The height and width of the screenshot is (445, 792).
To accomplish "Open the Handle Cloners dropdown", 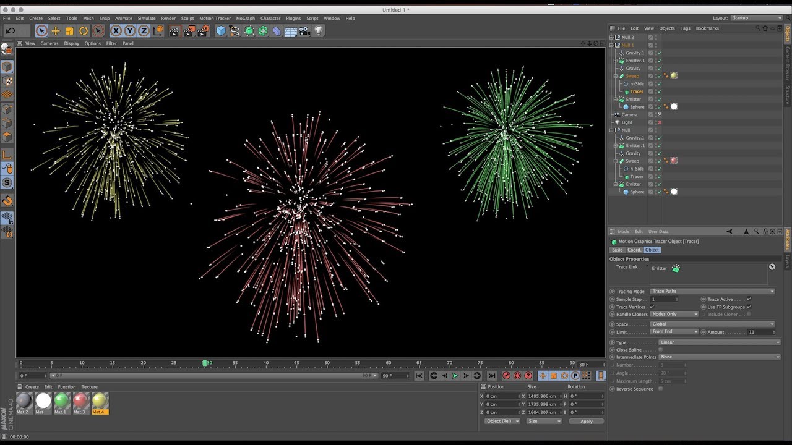I will (674, 314).
